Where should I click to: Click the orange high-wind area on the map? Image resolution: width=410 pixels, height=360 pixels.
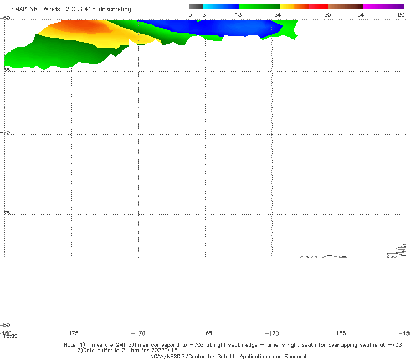tap(84, 26)
